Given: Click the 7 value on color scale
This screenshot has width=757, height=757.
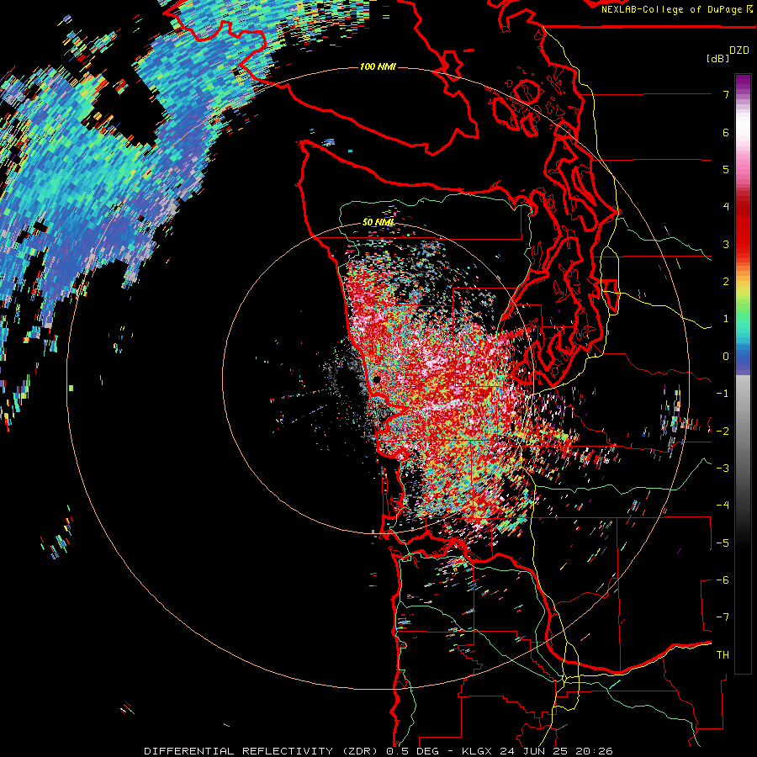Looking at the screenshot, I should [x=726, y=94].
